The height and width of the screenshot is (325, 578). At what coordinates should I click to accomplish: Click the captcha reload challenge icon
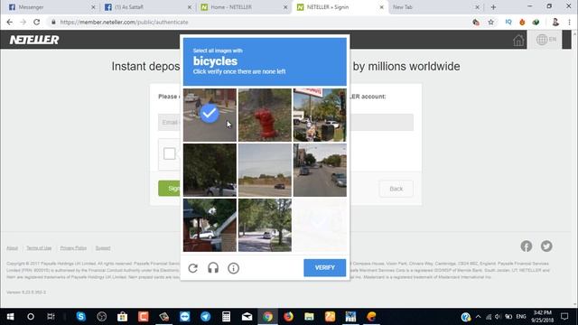(x=192, y=268)
